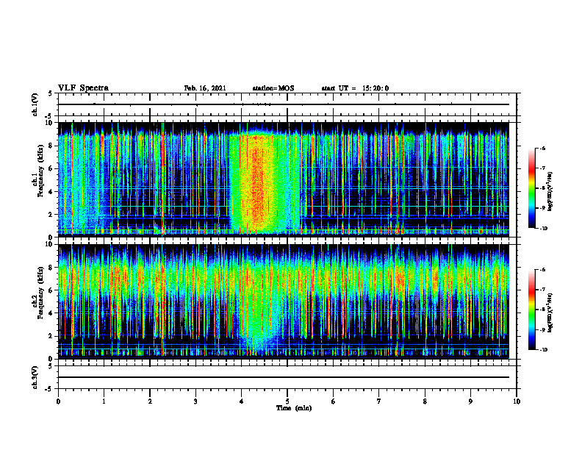Click time axis tick label "4"
This screenshot has width=582, height=450.
click(242, 401)
